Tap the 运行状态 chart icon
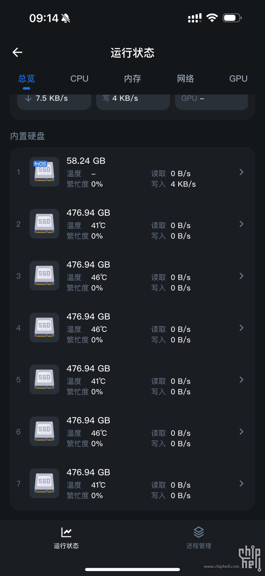The width and height of the screenshot is (265, 576). tap(66, 532)
